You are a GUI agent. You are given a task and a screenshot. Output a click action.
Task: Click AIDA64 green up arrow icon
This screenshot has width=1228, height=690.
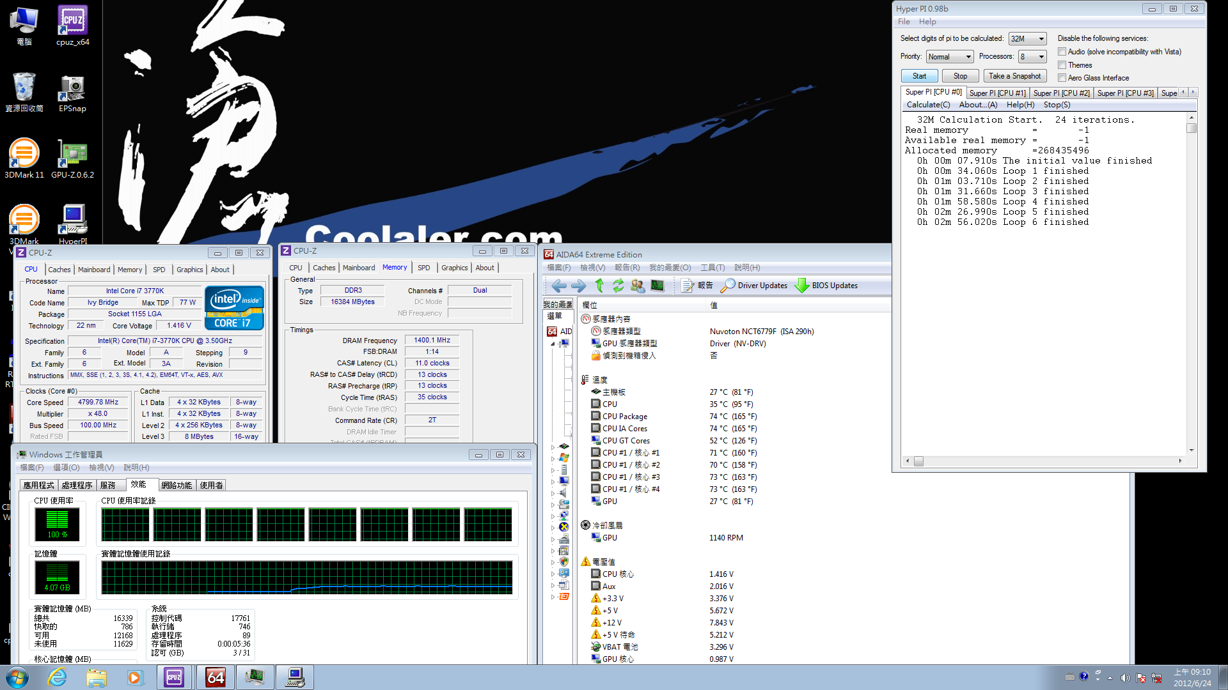[599, 286]
